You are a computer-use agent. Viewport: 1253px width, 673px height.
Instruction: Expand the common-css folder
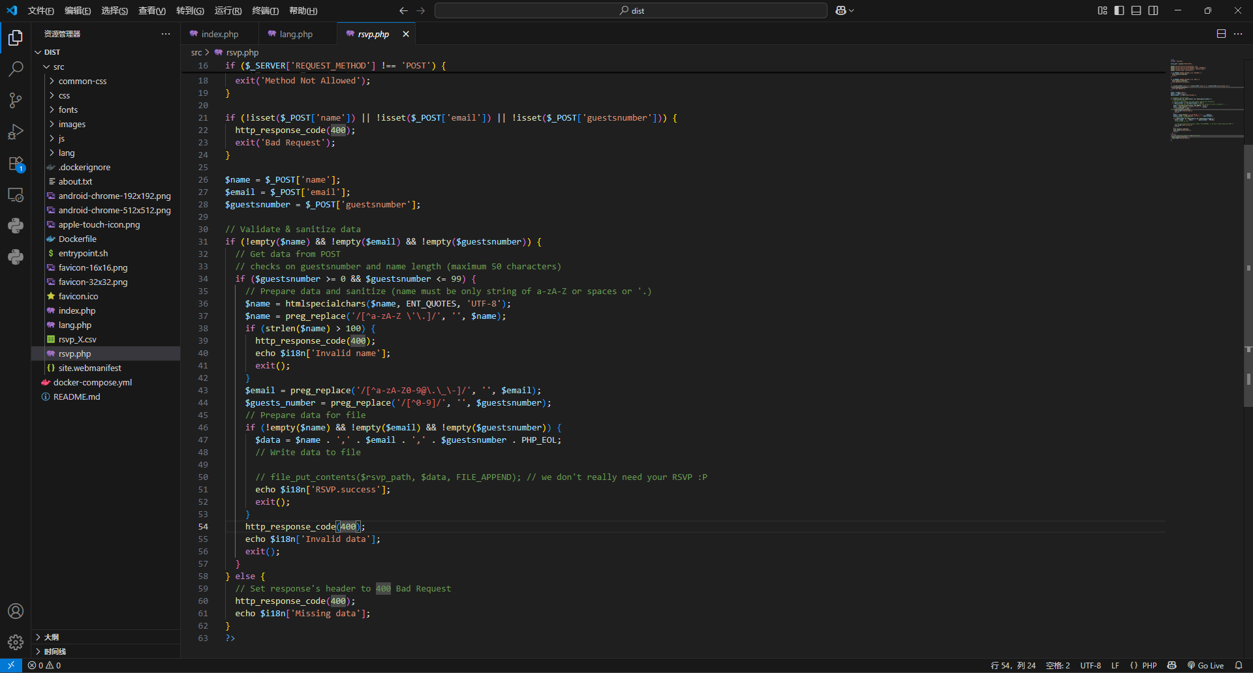(x=82, y=82)
